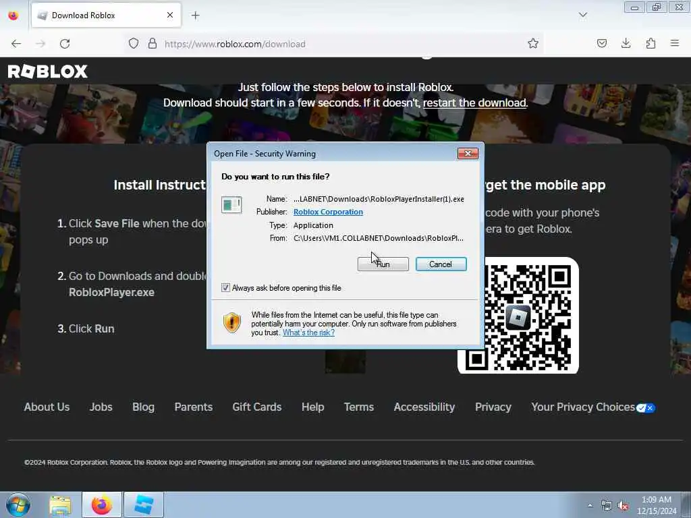Reload the Roblox download page
691x518 pixels.
(65, 44)
